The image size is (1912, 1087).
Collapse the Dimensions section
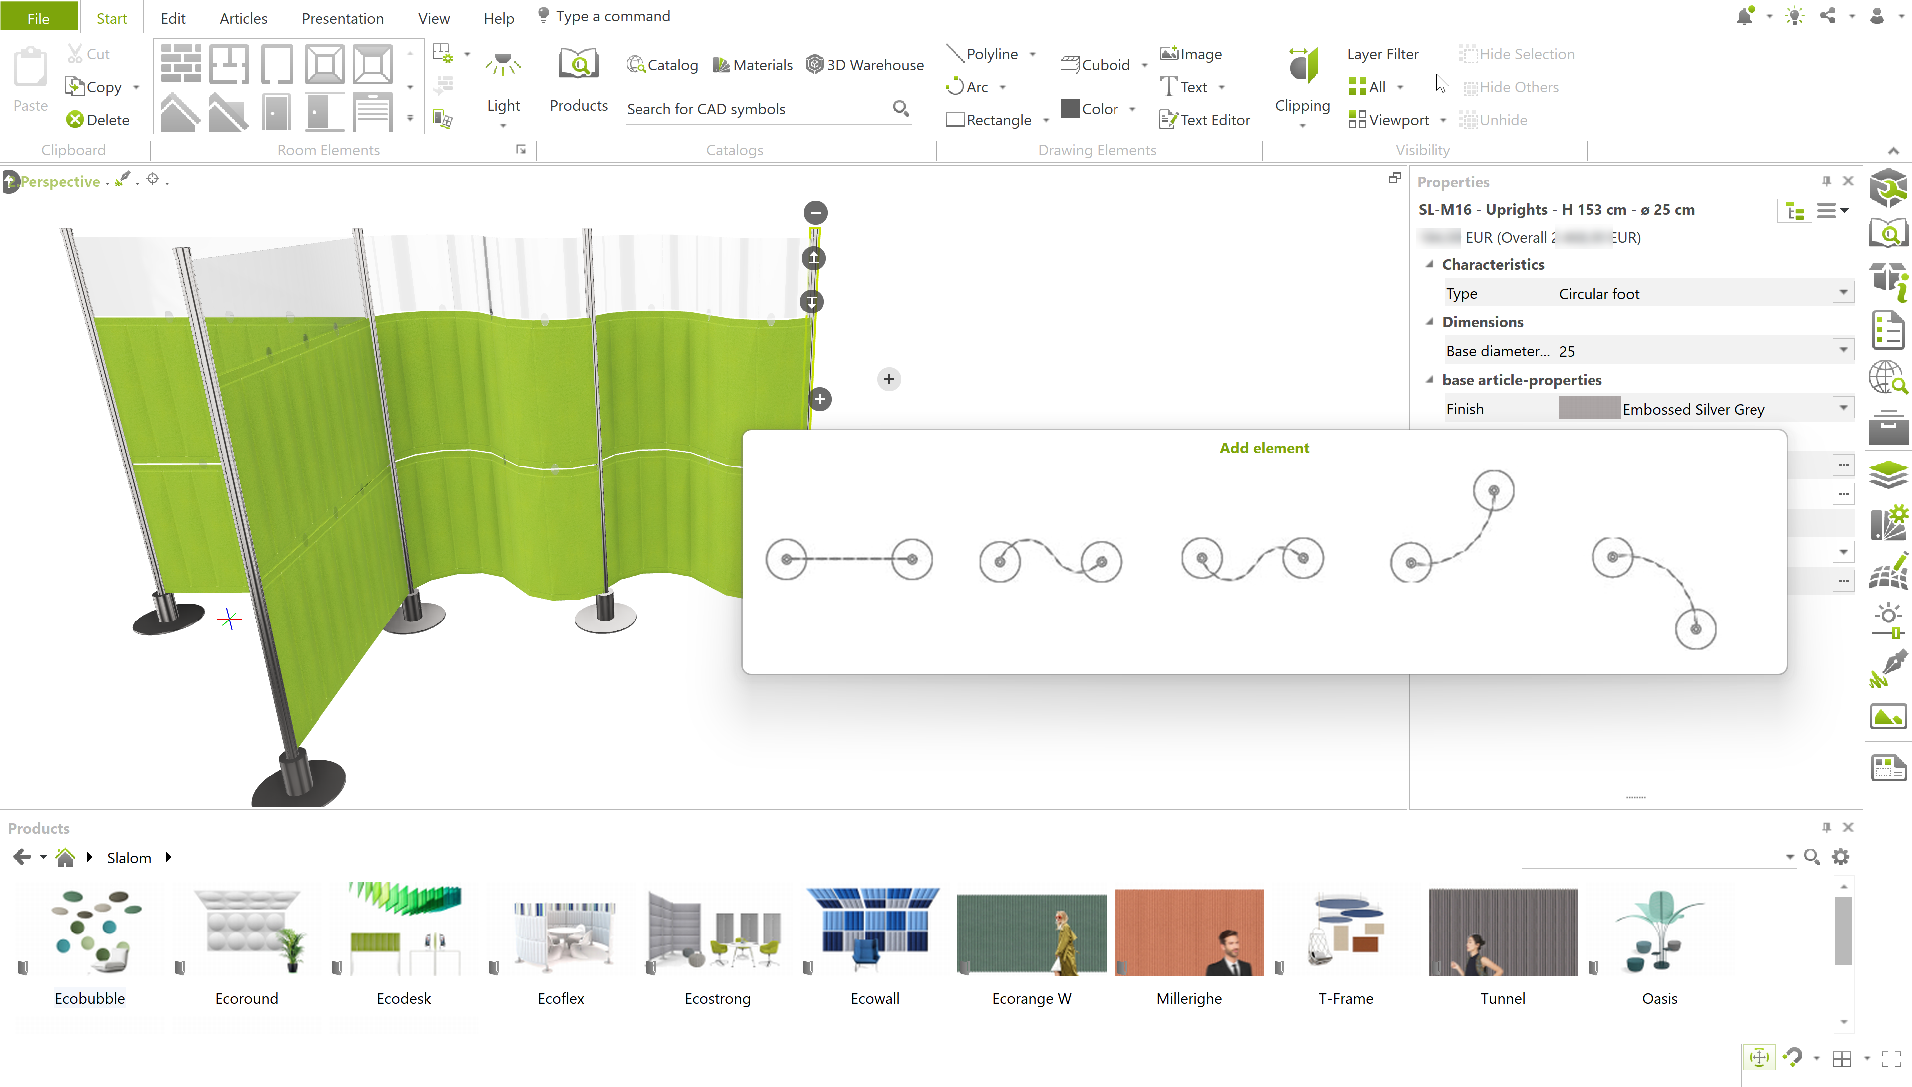(1429, 322)
